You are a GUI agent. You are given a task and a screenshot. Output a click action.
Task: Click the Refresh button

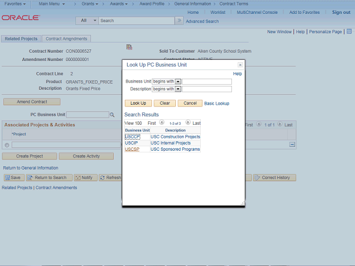tap(110, 177)
